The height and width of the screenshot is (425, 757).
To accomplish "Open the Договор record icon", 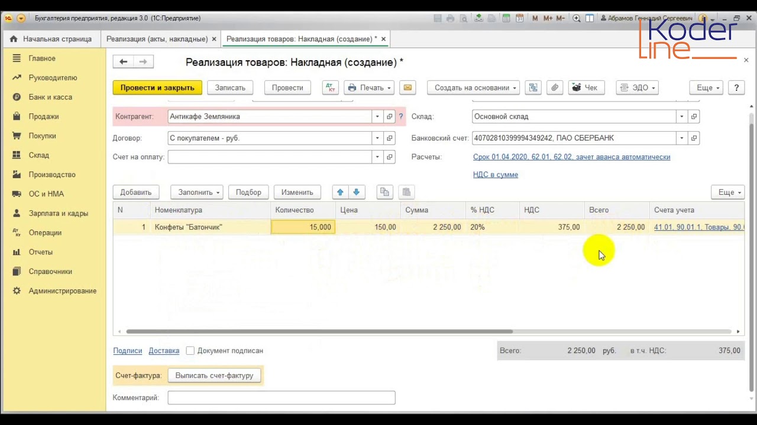I will click(x=389, y=138).
